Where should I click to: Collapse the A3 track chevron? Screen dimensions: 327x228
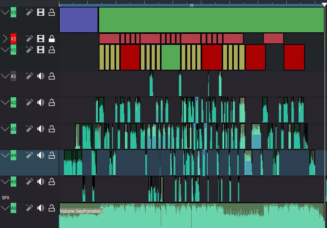tap(5, 129)
